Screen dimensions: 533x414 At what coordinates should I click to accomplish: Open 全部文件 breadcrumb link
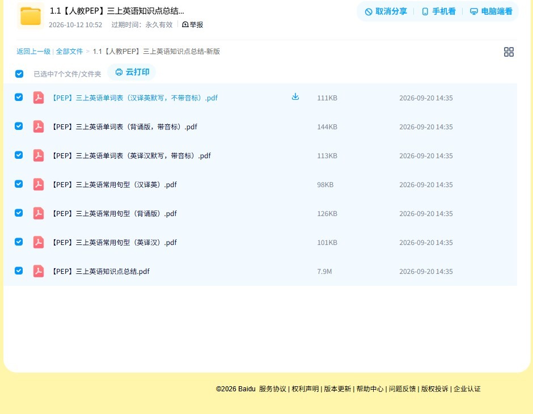(69, 52)
